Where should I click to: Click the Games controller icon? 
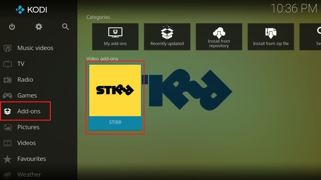tap(7, 95)
